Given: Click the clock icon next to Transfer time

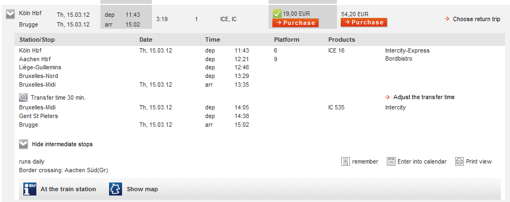Looking at the screenshot, I should click(x=23, y=97).
